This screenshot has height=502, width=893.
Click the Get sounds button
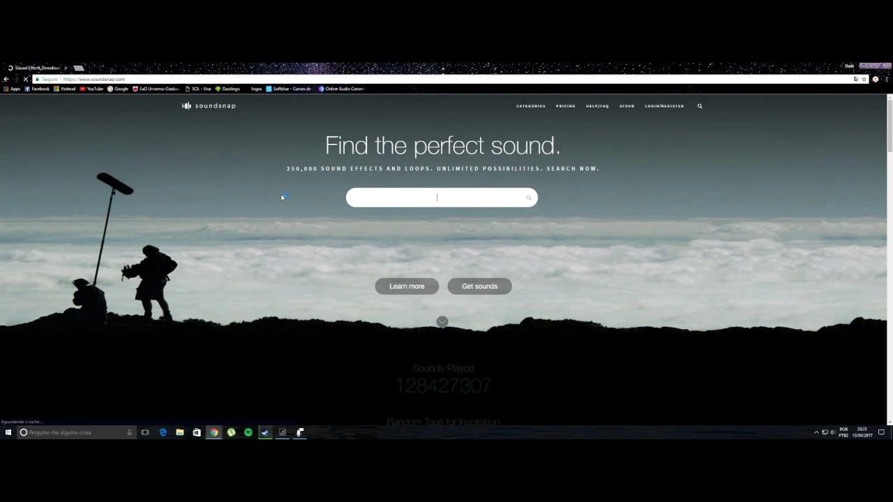(x=479, y=286)
